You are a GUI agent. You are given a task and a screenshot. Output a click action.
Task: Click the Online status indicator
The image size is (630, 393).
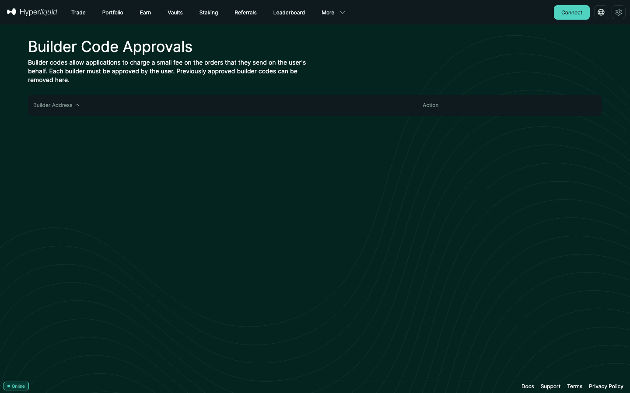pos(16,386)
